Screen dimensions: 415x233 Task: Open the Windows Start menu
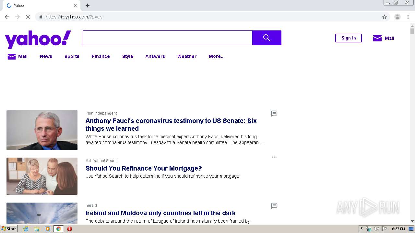click(9, 229)
